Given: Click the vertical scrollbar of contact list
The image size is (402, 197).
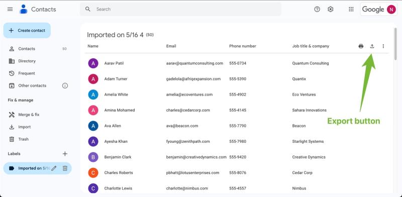Looking at the screenshot, I should coord(395,44).
